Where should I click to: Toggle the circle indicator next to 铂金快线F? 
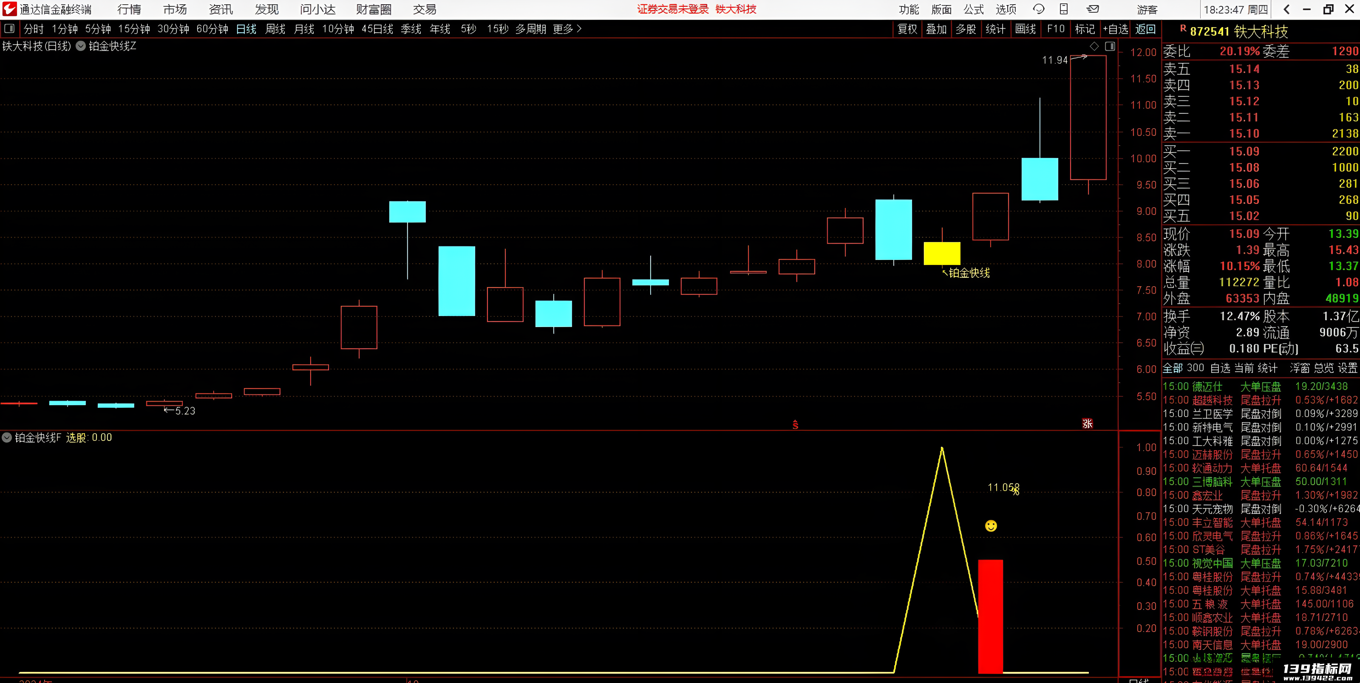[x=7, y=437]
